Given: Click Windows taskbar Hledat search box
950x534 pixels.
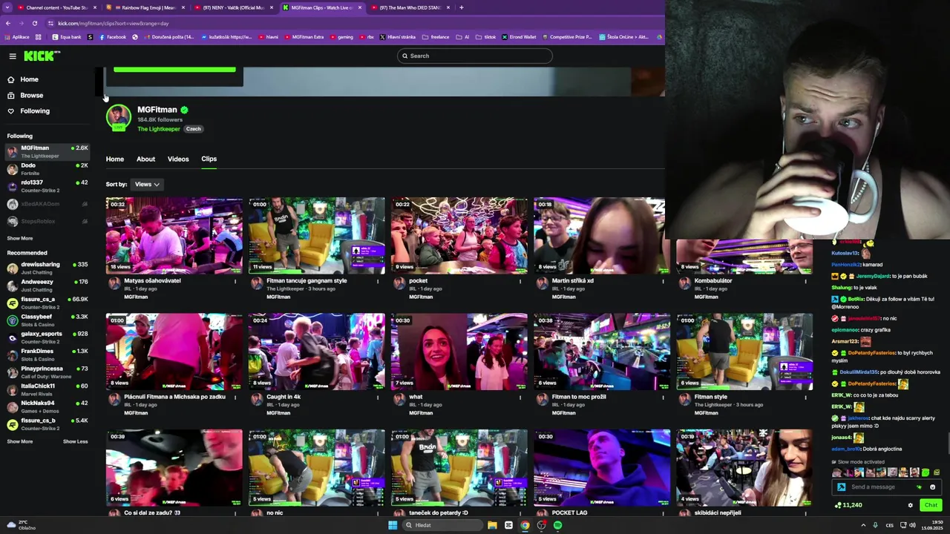Looking at the screenshot, I should pos(441,525).
